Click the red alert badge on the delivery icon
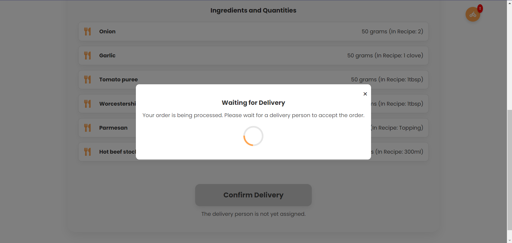The image size is (512, 243). [480, 9]
